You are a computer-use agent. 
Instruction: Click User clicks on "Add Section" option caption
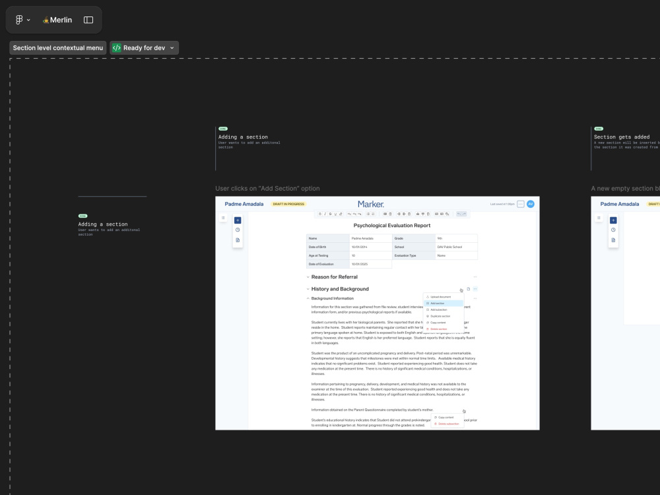[x=267, y=189]
